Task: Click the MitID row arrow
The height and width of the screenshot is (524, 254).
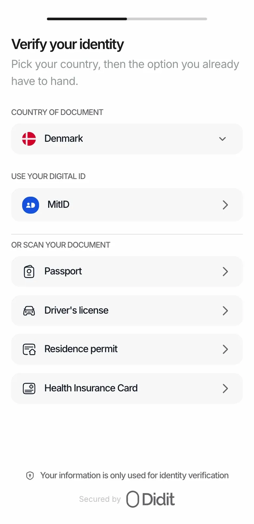Action: tap(225, 205)
